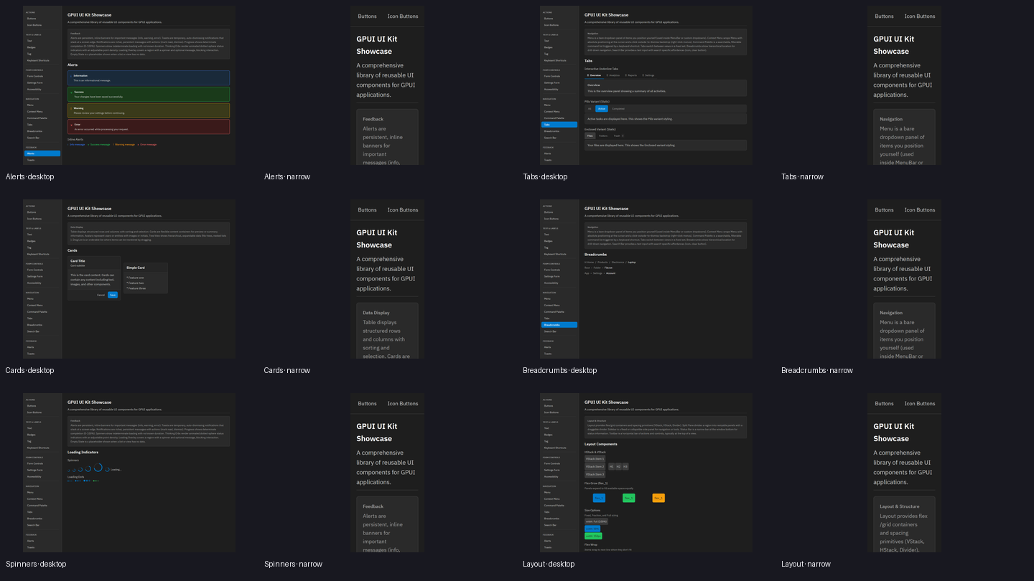This screenshot has width=1034, height=581.
Task: Click Cancel on the Card Title card
Action: pyautogui.click(x=101, y=295)
